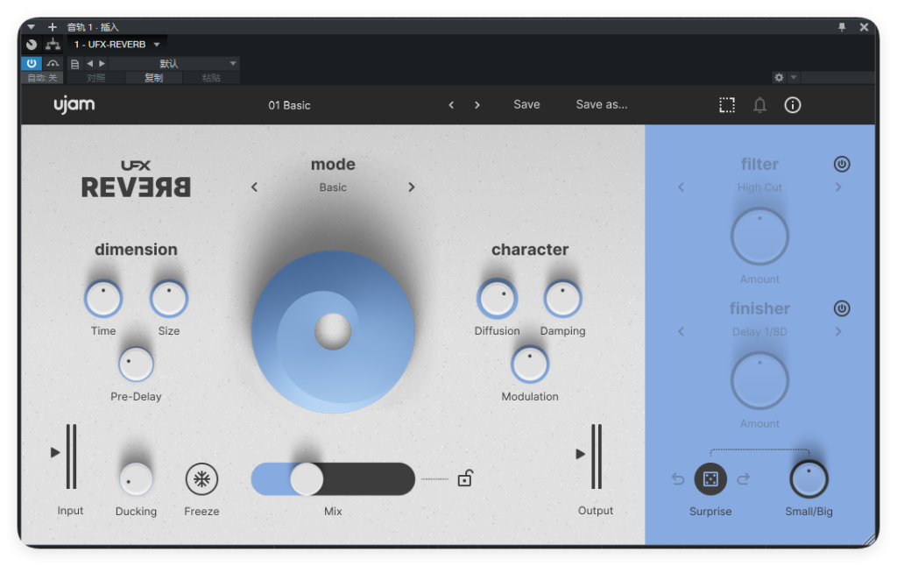Image resolution: width=897 pixels, height=566 pixels.
Task: Click the Input level meter
Action: pyautogui.click(x=71, y=456)
